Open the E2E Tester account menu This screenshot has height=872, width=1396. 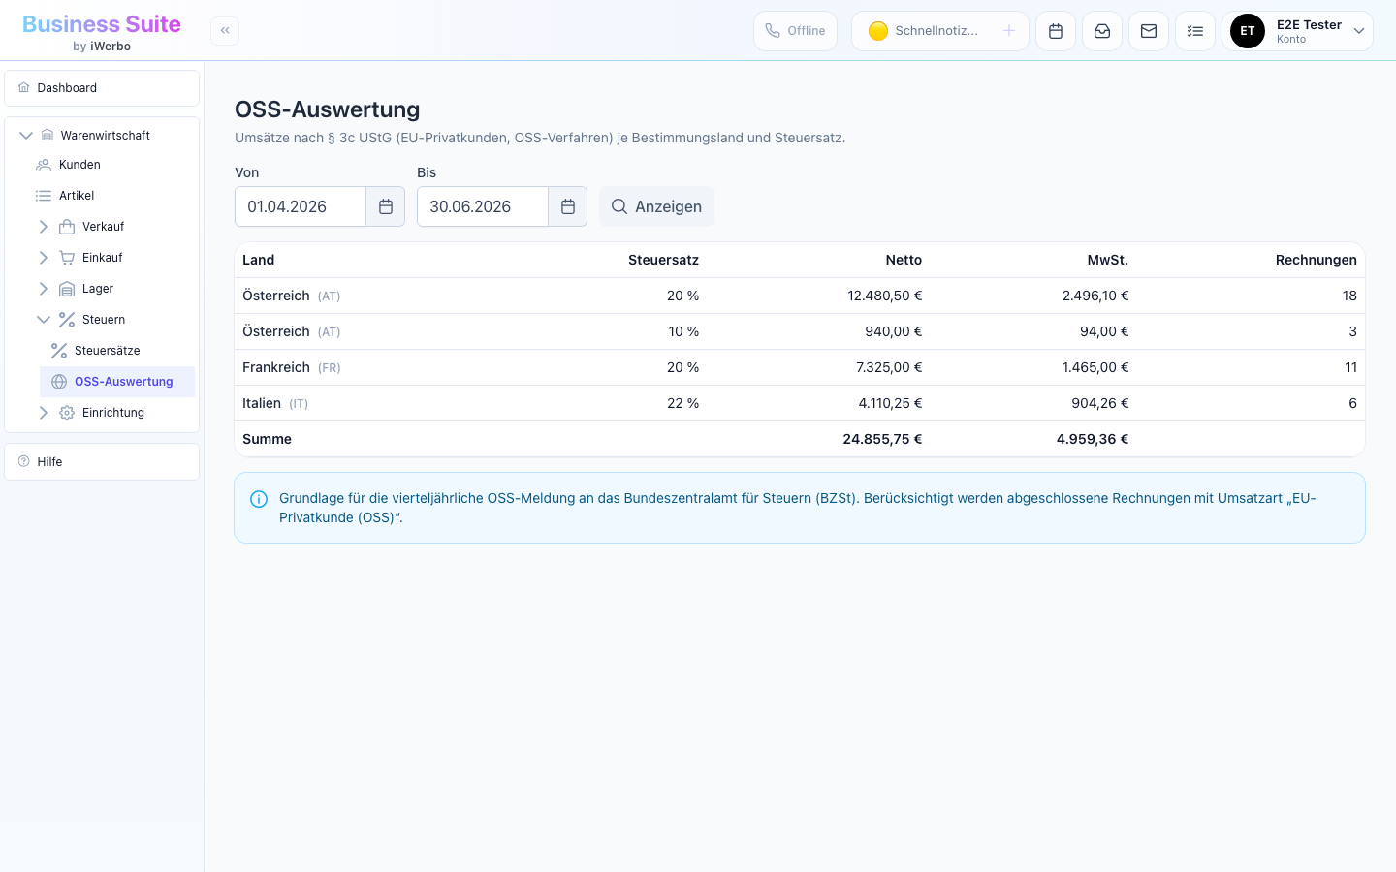point(1297,31)
